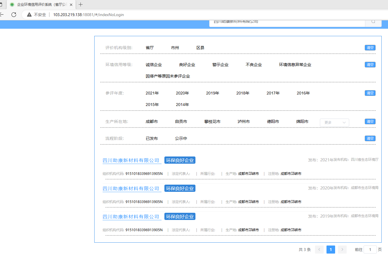Screen dimensions: 388x257
Task: Click the browser page reload icon
Action: click(x=14, y=15)
